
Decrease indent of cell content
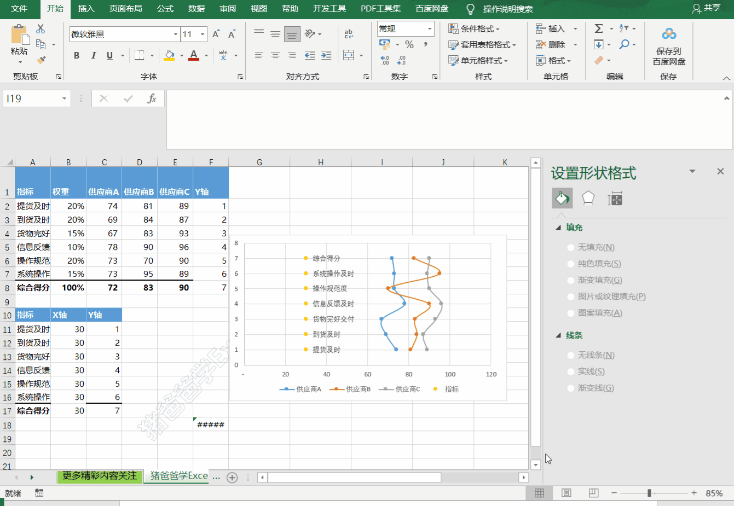click(x=310, y=55)
